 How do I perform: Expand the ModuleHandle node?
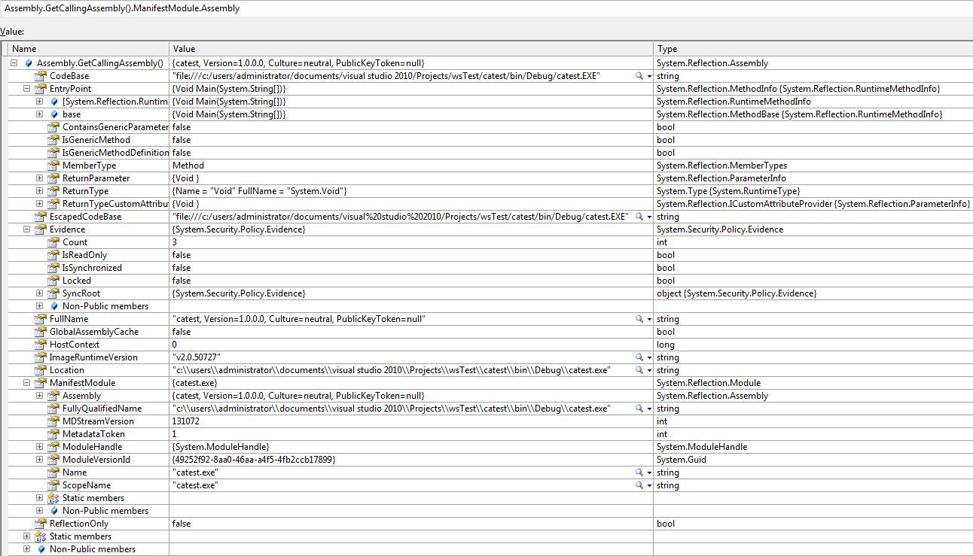pyautogui.click(x=40, y=447)
